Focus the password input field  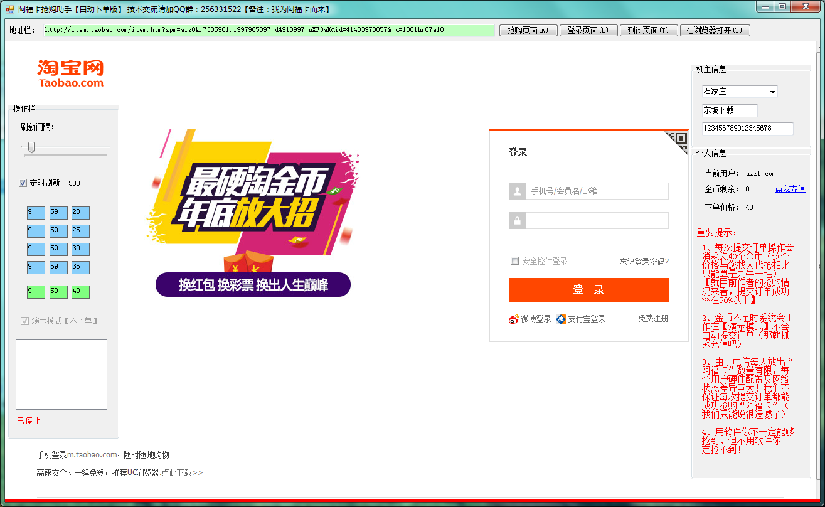597,221
